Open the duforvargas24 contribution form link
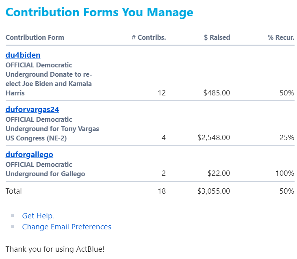The image size is (297, 259). coord(33,110)
